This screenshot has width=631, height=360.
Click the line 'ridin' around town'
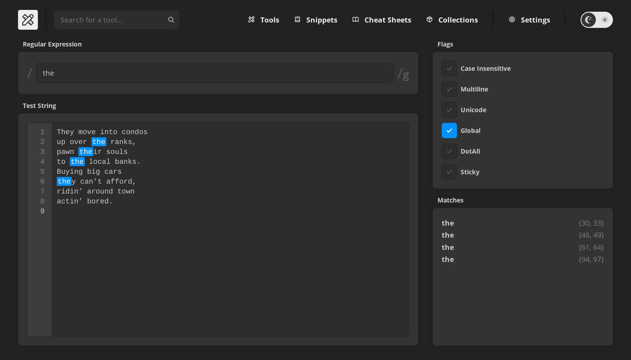coord(96,191)
